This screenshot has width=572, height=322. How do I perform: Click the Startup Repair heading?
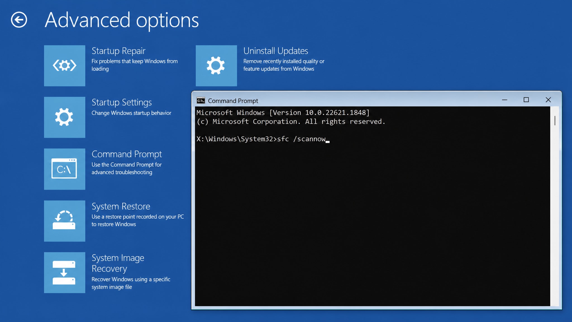pyautogui.click(x=118, y=51)
